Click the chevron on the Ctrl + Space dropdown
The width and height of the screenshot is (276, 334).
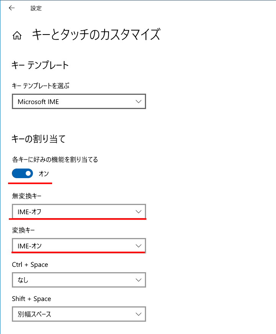[139, 280]
